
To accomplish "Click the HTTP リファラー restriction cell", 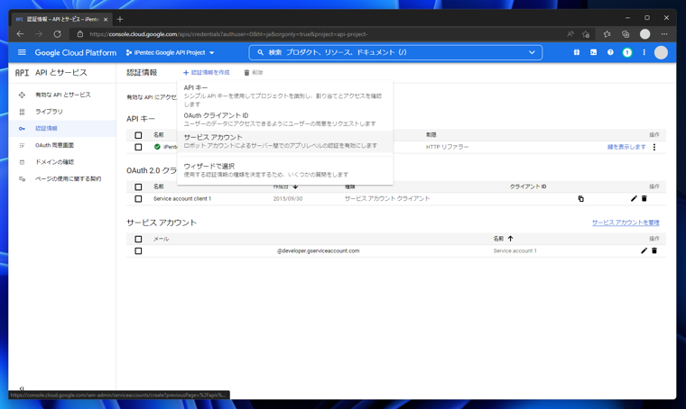I will 447,147.
